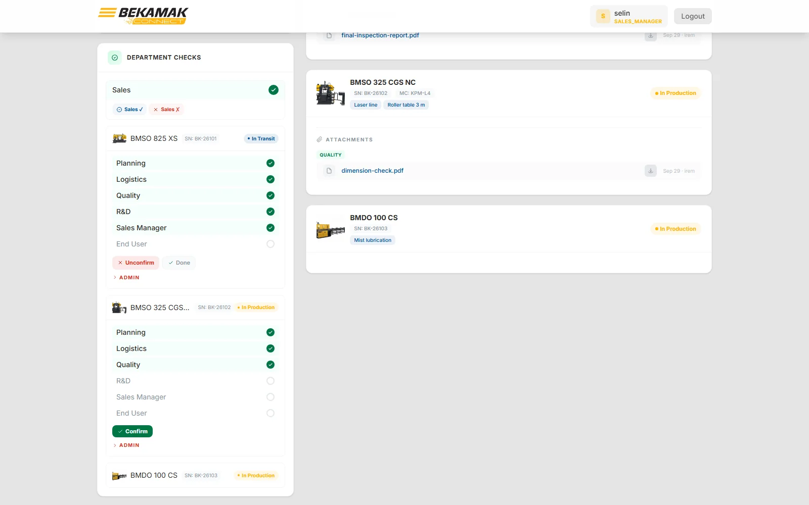Click the Sales ✓ approve chip
The height and width of the screenshot is (505, 809).
[130, 110]
